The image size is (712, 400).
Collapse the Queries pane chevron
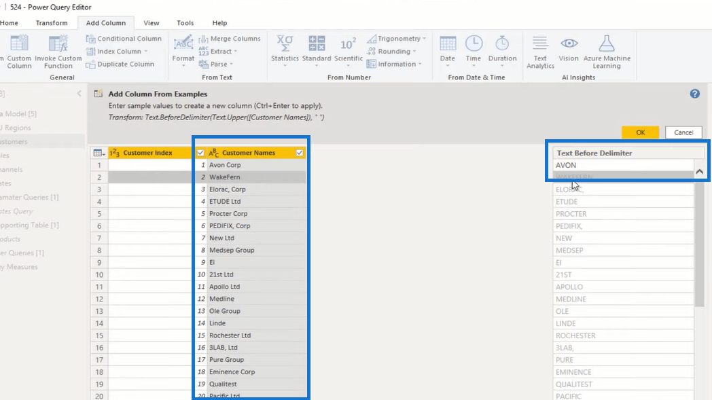(x=79, y=94)
